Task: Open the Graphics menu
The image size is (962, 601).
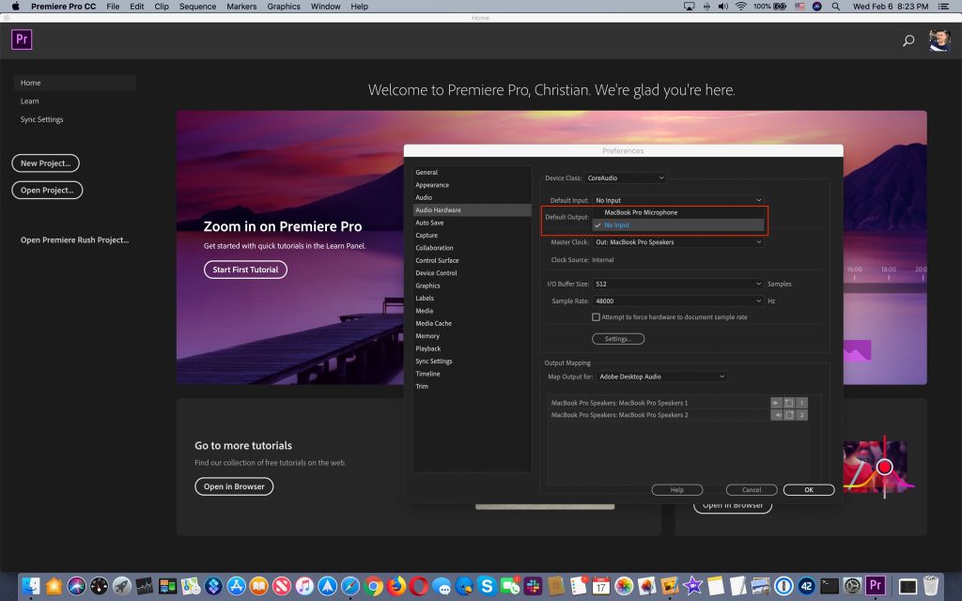Action: [284, 7]
